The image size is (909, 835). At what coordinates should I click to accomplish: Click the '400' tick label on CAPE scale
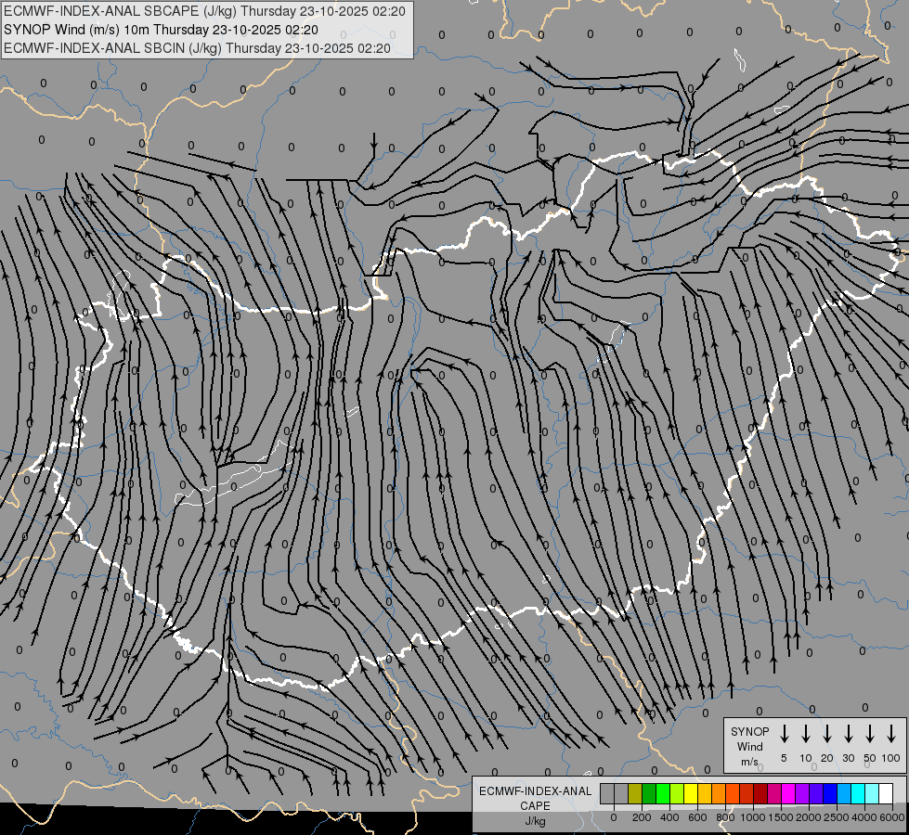(669, 817)
